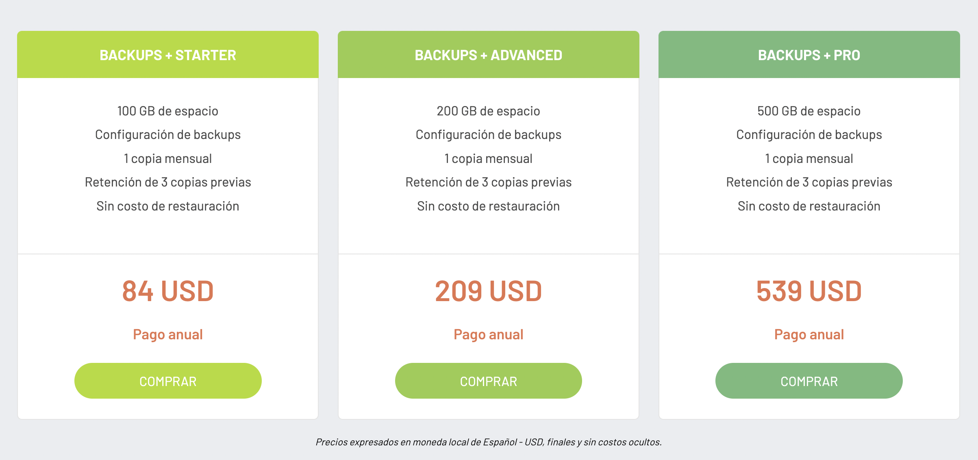The height and width of the screenshot is (460, 978).
Task: Click COMPRAR button for Backups + Starter
Action: pyautogui.click(x=168, y=381)
